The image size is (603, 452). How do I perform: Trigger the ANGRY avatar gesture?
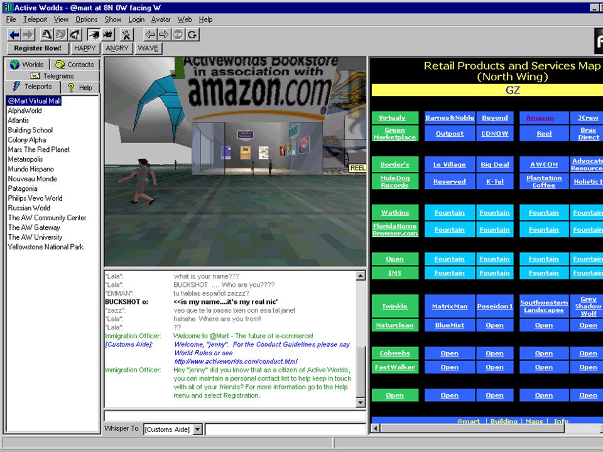coord(117,48)
